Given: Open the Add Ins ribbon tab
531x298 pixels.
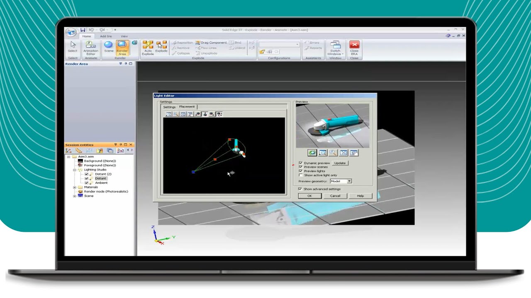Looking at the screenshot, I should point(106,36).
